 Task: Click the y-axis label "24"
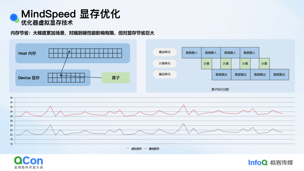[x=12, y=125]
